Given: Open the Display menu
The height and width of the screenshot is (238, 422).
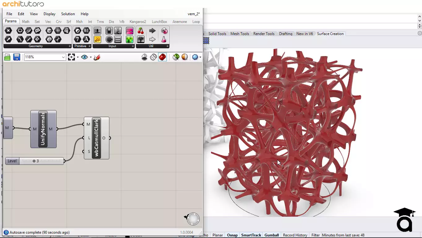Looking at the screenshot, I should (x=50, y=14).
